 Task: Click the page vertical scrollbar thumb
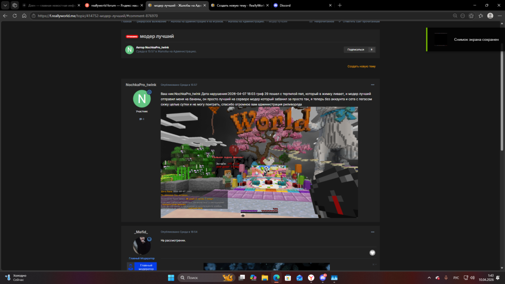pos(502,96)
